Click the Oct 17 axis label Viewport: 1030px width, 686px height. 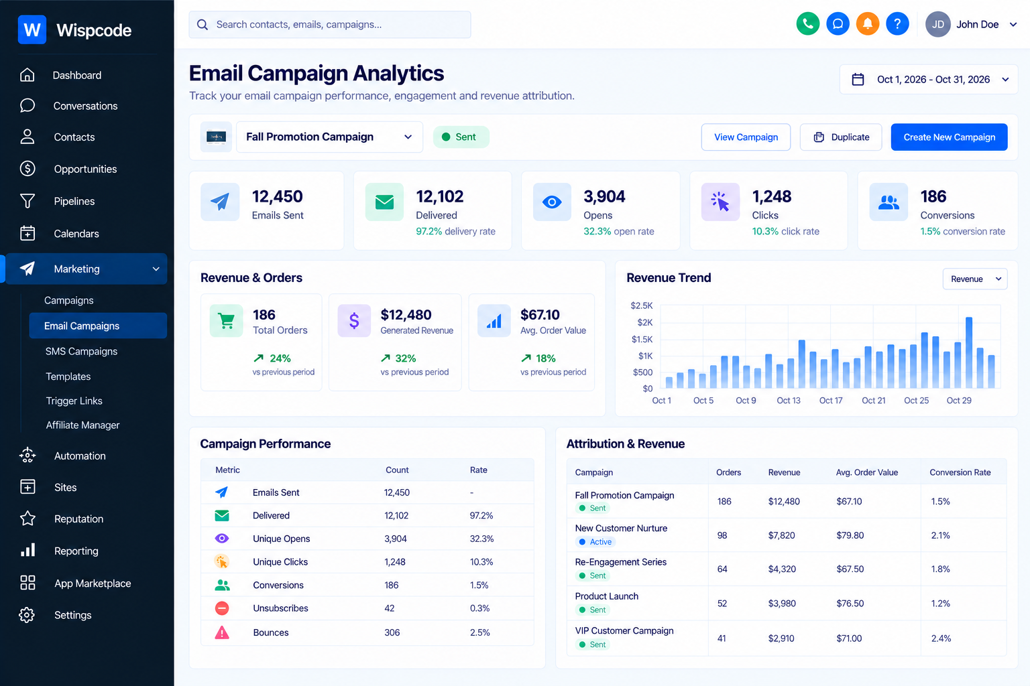pos(831,401)
